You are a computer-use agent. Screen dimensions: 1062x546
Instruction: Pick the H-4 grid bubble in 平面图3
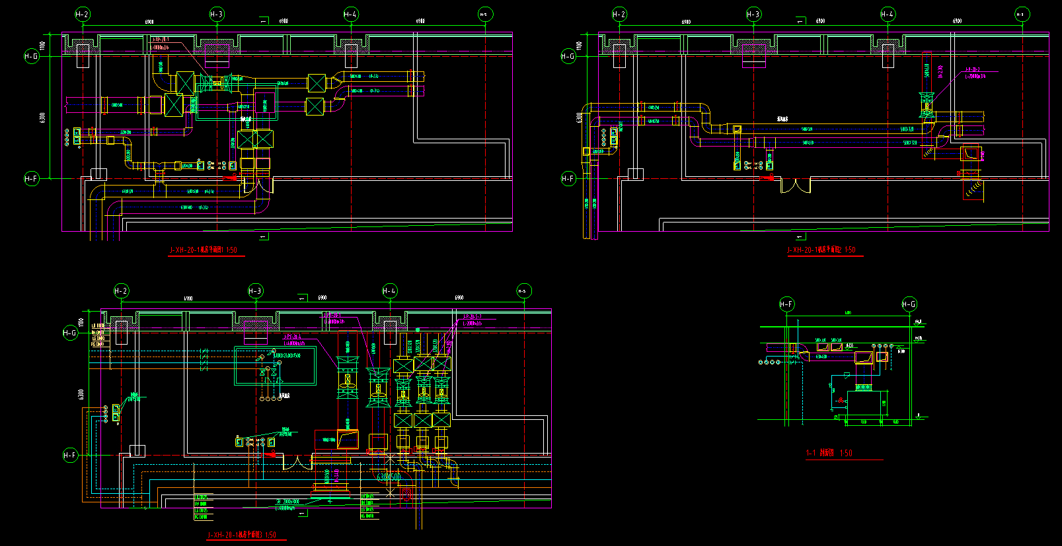pyautogui.click(x=390, y=290)
